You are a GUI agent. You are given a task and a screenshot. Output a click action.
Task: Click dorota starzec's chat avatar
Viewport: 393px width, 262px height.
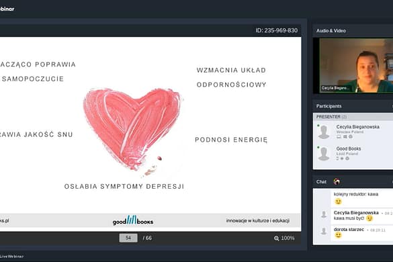[x=324, y=231]
